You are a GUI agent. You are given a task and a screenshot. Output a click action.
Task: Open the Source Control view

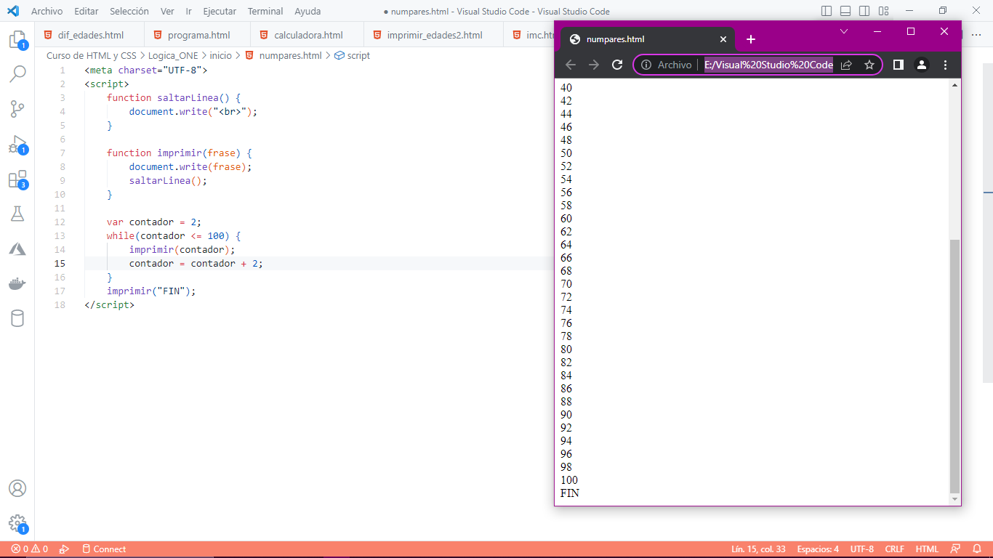[17, 109]
